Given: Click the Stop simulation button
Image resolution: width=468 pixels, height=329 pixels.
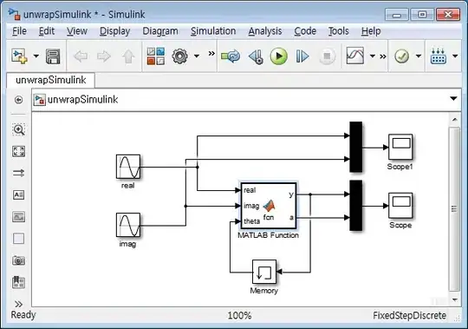Looking at the screenshot, I should [327, 56].
